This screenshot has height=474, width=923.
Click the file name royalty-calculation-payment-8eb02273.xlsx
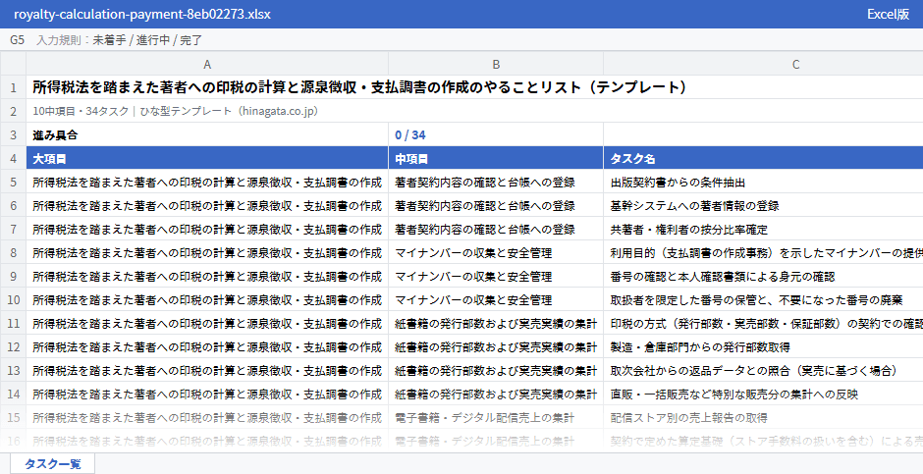[x=141, y=14]
